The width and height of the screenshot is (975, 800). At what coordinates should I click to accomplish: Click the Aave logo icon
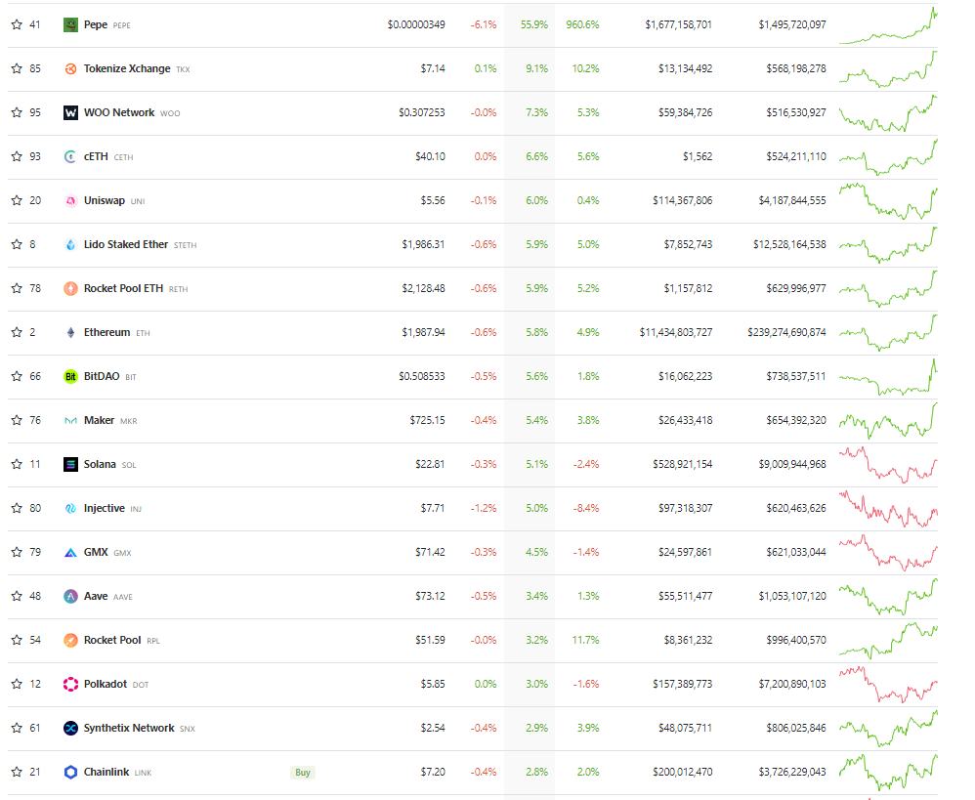click(70, 596)
